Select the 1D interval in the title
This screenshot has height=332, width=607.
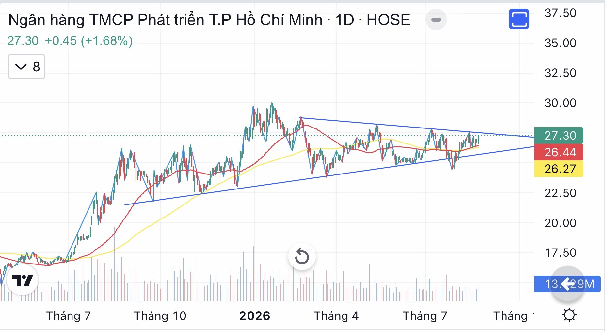pos(345,20)
